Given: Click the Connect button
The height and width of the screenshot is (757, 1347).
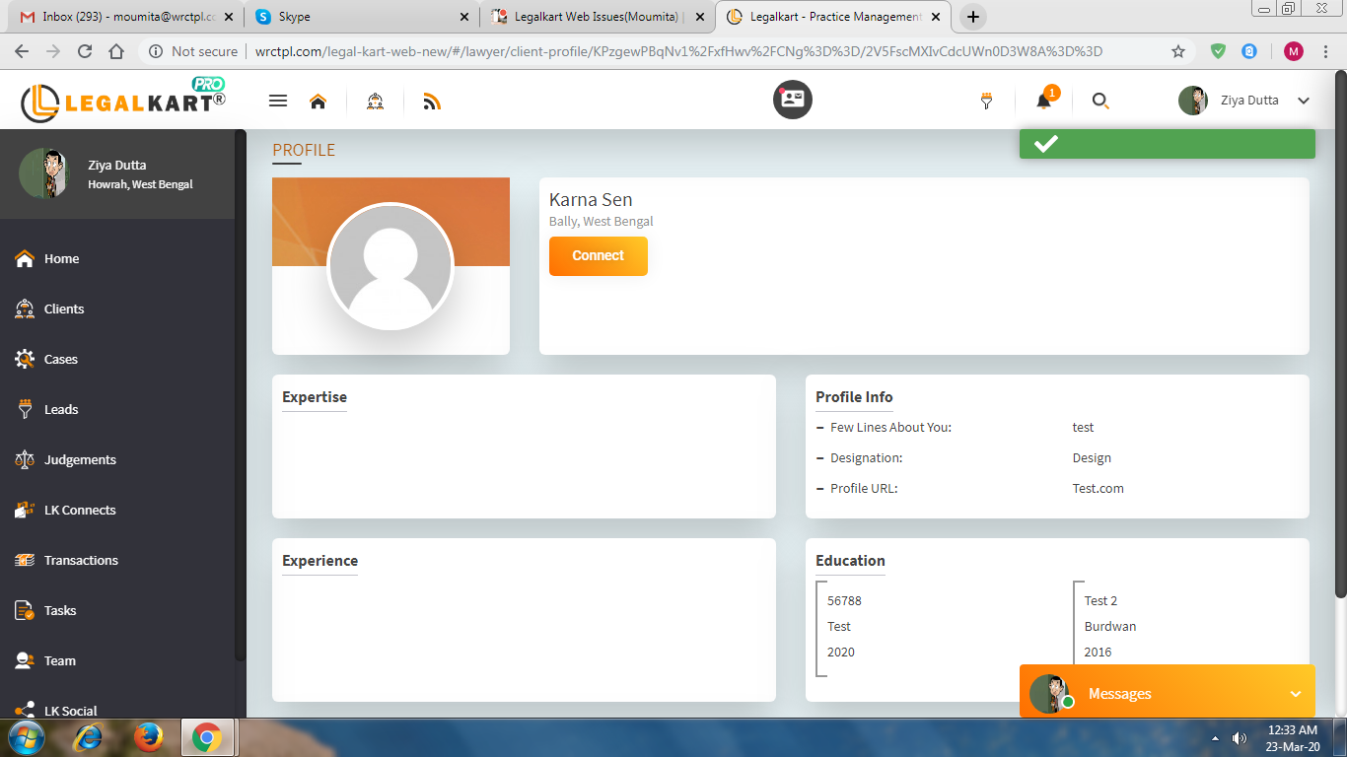Looking at the screenshot, I should pyautogui.click(x=598, y=256).
